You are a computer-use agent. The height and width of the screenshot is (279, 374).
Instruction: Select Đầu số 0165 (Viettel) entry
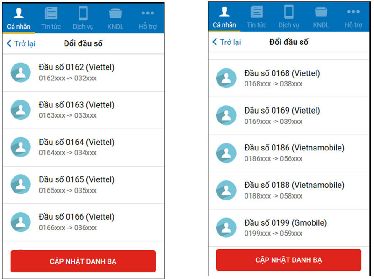[83, 185]
